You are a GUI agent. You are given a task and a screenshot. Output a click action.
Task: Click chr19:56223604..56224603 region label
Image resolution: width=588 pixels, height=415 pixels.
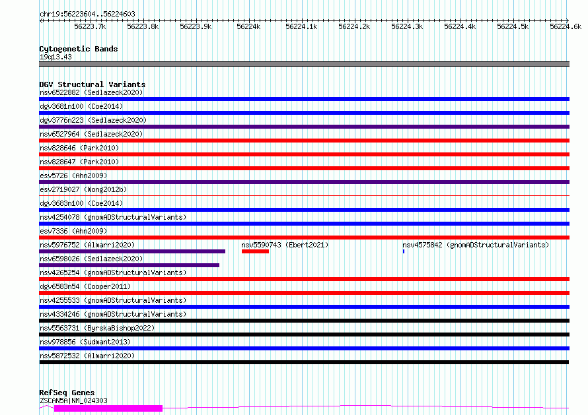click(x=87, y=14)
